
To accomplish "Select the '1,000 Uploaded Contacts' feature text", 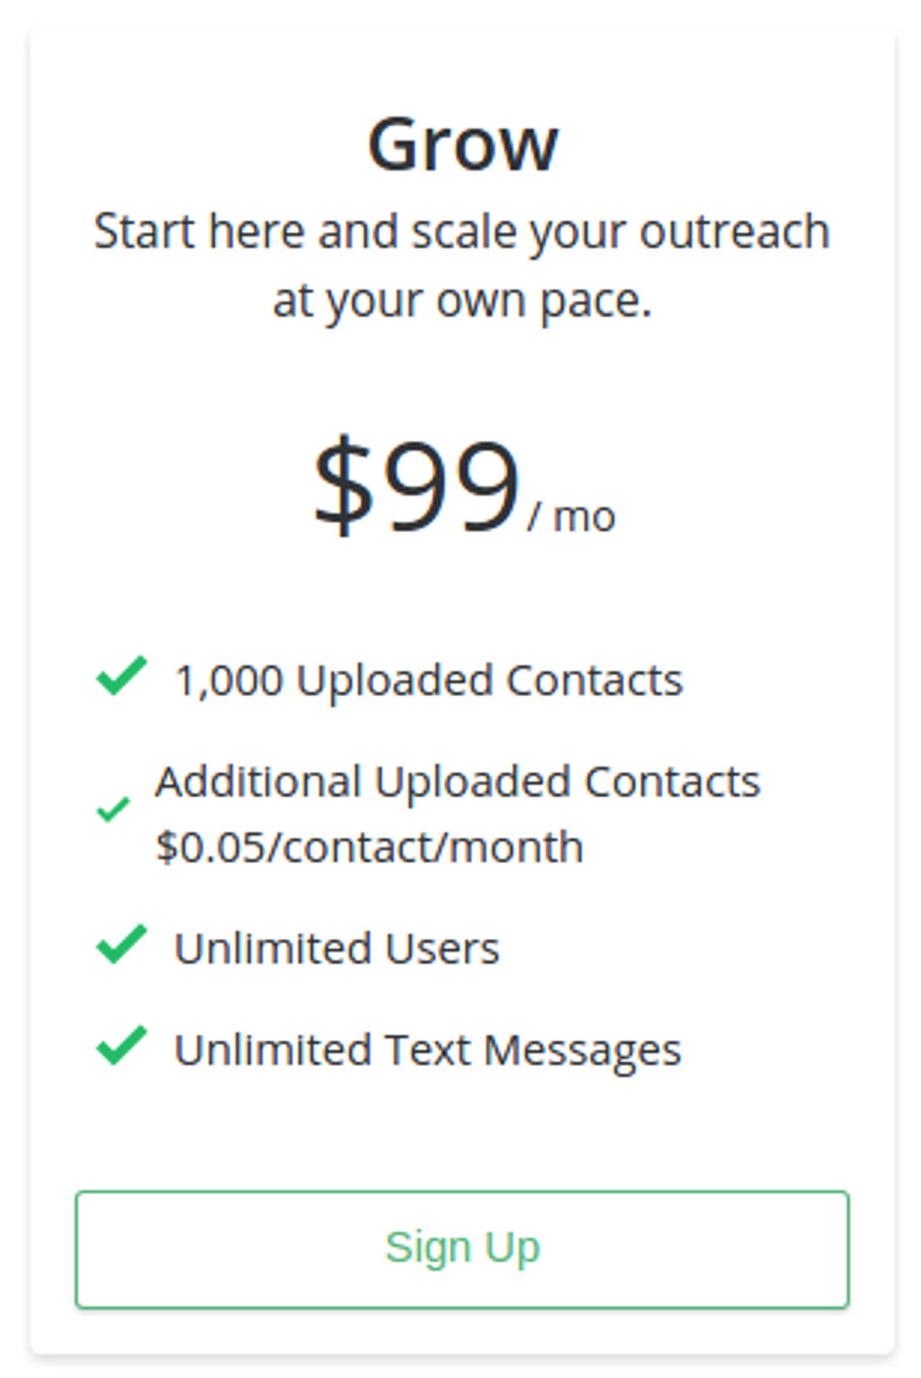I will click(428, 680).
